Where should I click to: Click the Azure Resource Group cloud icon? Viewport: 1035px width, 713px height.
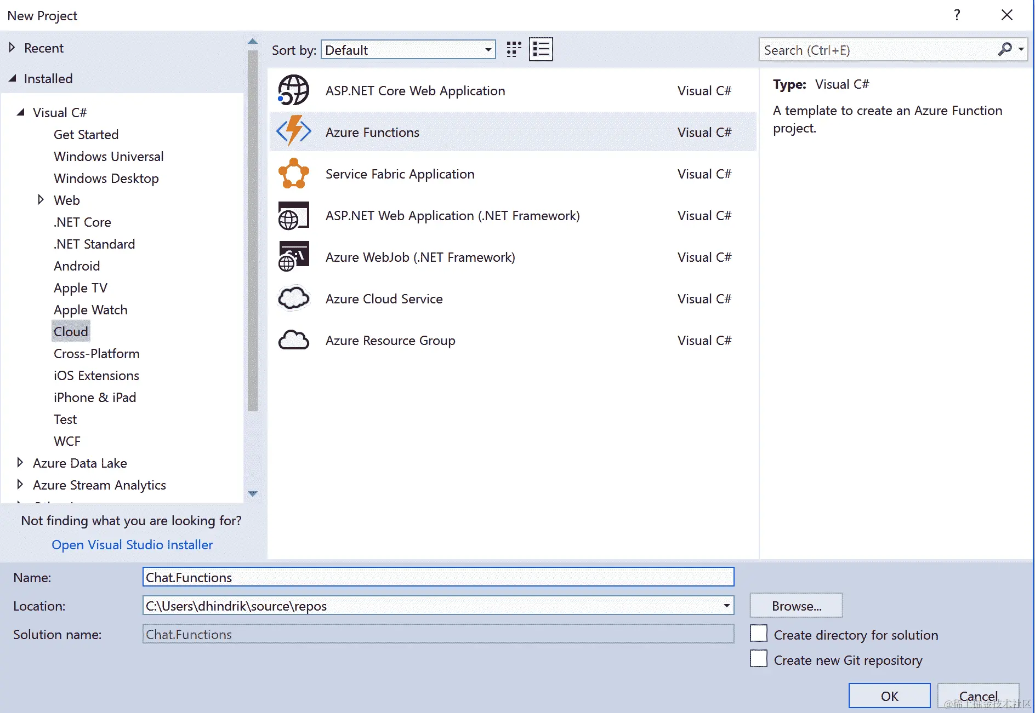click(294, 340)
